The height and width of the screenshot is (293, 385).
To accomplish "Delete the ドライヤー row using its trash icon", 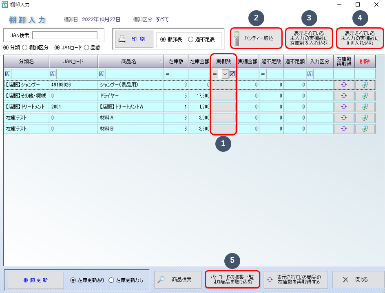I will coord(365,96).
